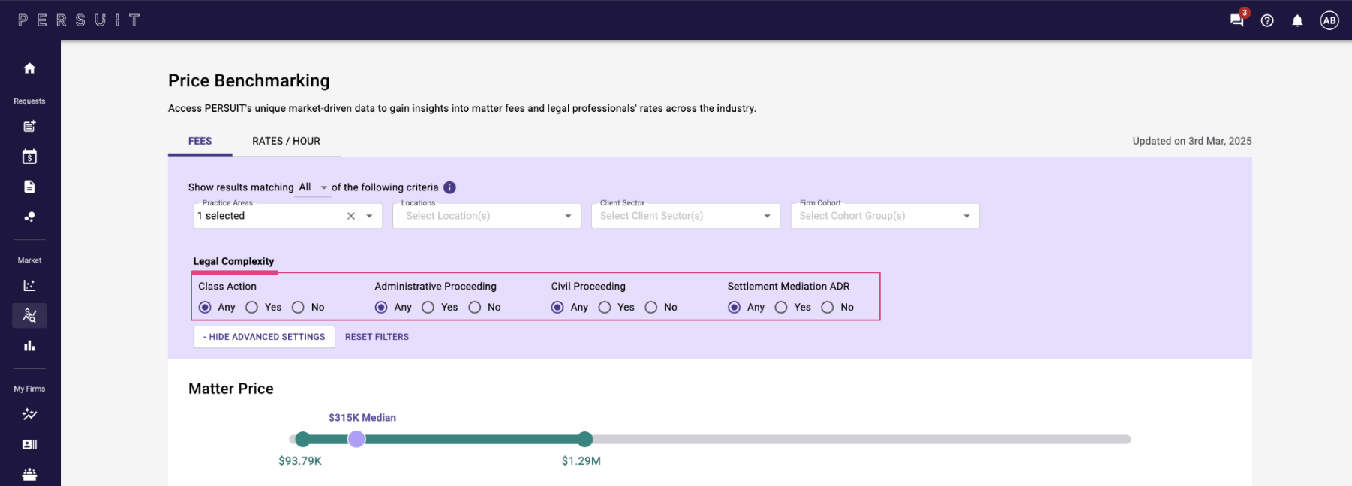Open the Client Sector dropdown
The height and width of the screenshot is (486, 1352).
coord(767,216)
